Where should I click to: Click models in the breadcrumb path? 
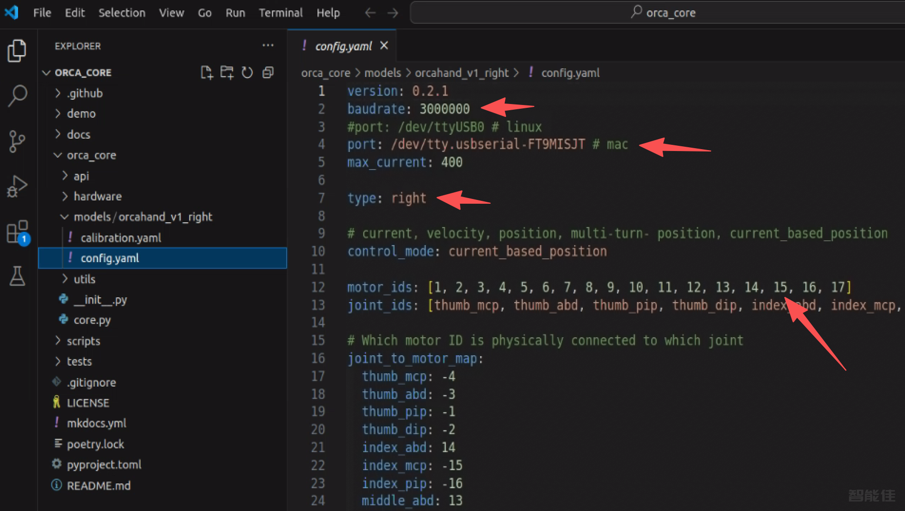tap(383, 73)
